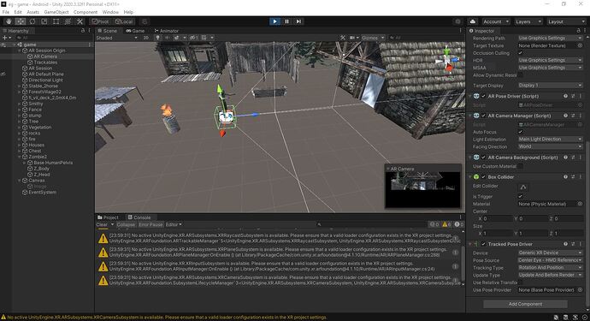This screenshot has width=590, height=321.
Task: Open Gizmos dropdown
Action: click(373, 38)
